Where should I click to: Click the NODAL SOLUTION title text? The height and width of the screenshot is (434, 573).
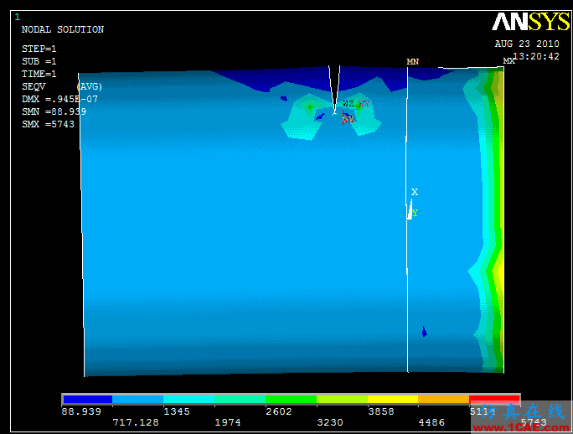click(x=63, y=30)
